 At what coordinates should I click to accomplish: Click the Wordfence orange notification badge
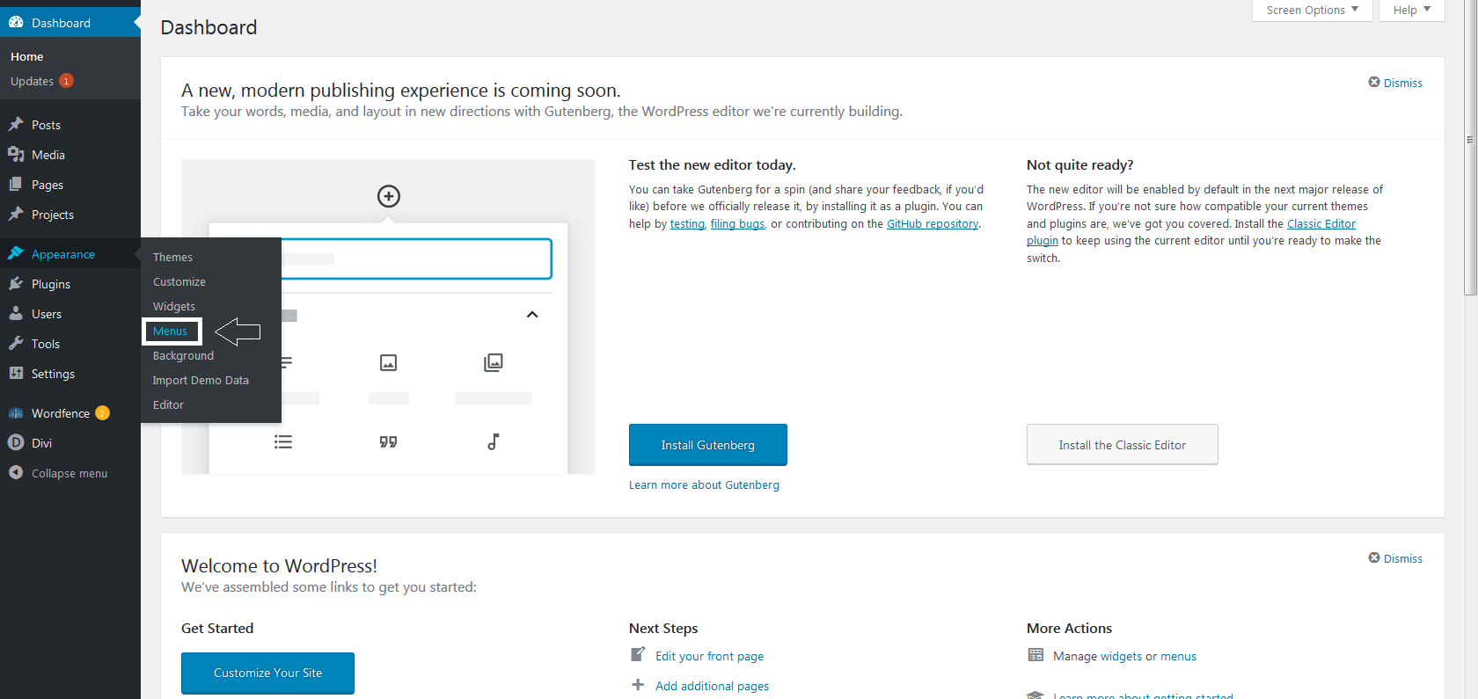click(102, 413)
